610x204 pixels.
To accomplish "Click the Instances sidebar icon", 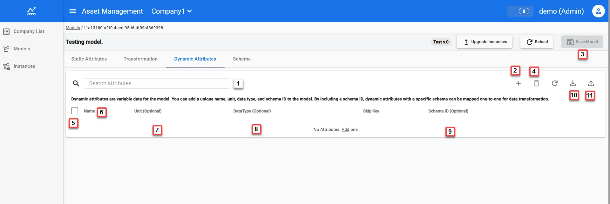I will [6, 66].
